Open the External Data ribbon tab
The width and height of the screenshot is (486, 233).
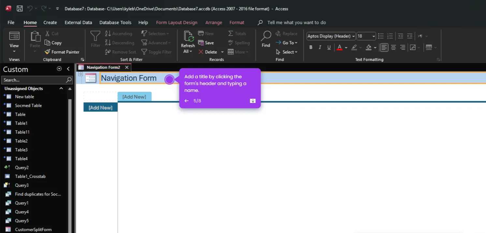pos(78,22)
